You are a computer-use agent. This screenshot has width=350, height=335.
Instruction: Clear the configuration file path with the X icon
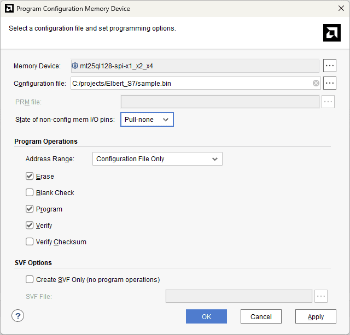pyautogui.click(x=316, y=83)
